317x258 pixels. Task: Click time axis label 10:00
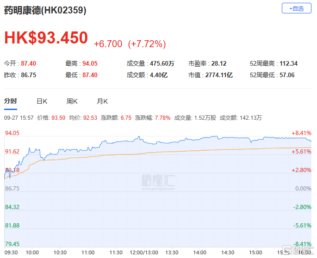(x=32, y=252)
